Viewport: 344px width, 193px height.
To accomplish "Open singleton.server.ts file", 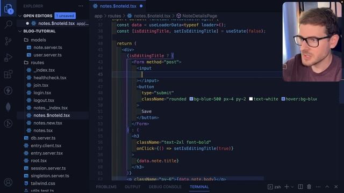I will point(50,176).
